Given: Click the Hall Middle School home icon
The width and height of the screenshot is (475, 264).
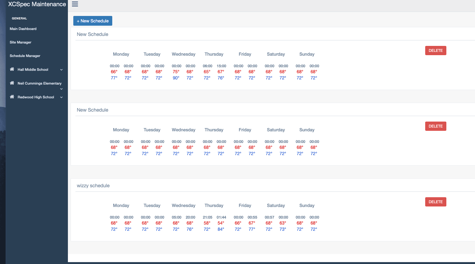Looking at the screenshot, I should click(12, 69).
